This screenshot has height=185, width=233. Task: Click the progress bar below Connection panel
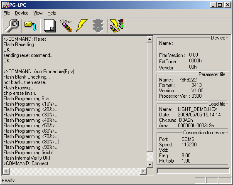pyautogui.click(x=193, y=171)
